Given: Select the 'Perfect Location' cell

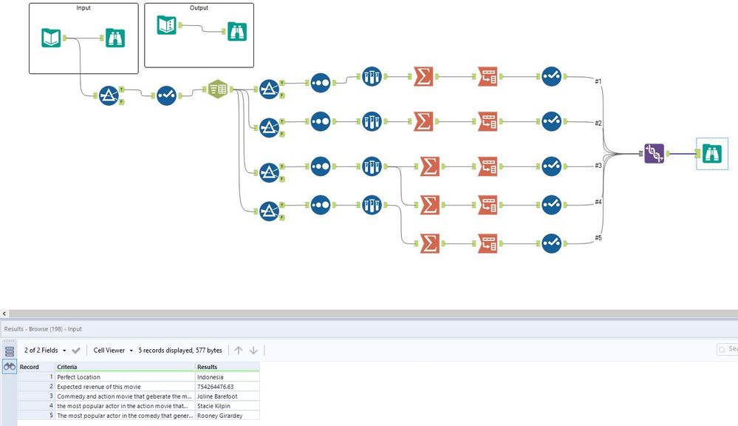Looking at the screenshot, I should pyautogui.click(x=125, y=377).
